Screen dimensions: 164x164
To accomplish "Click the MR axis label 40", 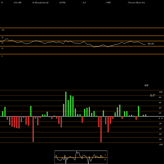I will tap(160, 108).
